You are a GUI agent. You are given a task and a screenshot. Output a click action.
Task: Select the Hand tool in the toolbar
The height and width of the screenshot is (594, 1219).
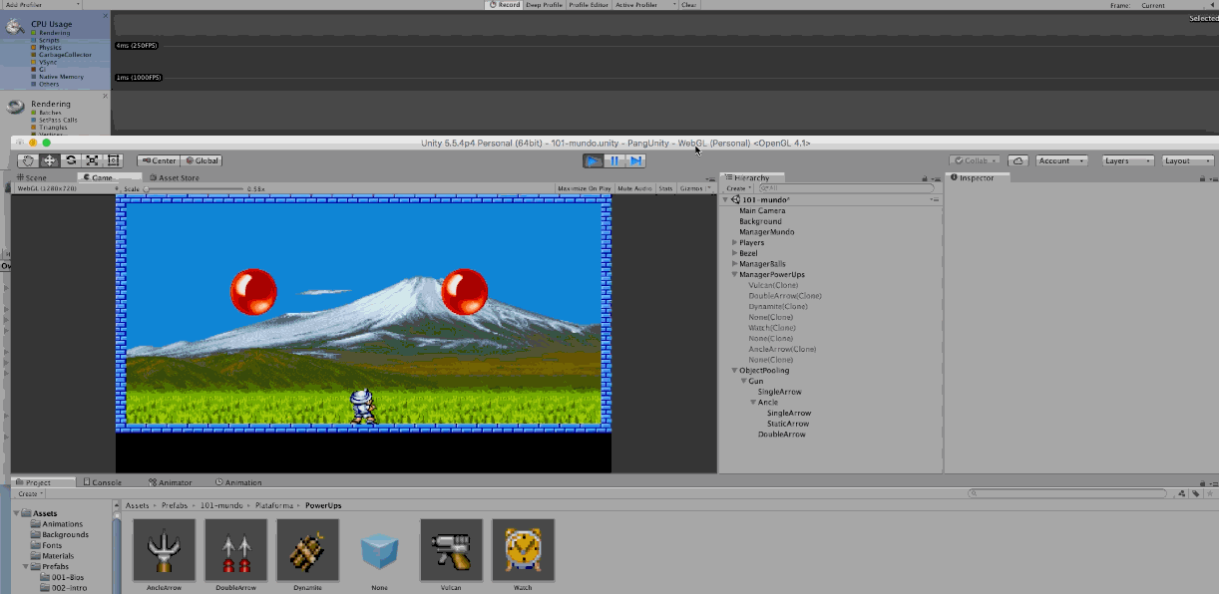click(x=28, y=160)
